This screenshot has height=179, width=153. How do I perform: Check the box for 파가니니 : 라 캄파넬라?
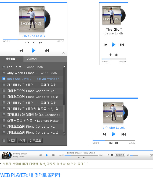(x=4, y=114)
